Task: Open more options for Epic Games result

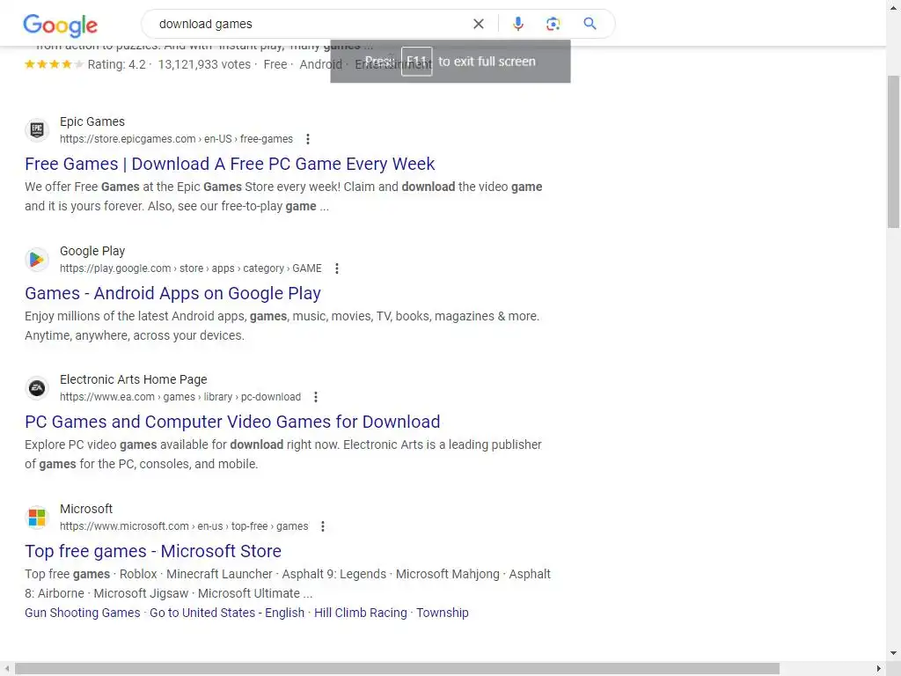Action: point(308,139)
